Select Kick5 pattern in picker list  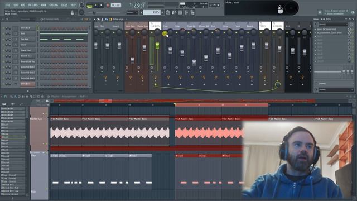pyautogui.click(x=13, y=137)
